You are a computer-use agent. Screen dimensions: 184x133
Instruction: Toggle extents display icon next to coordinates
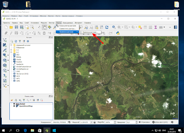coord(69,122)
